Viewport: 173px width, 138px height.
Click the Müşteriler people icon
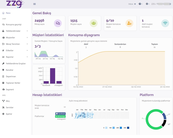tap(3, 37)
